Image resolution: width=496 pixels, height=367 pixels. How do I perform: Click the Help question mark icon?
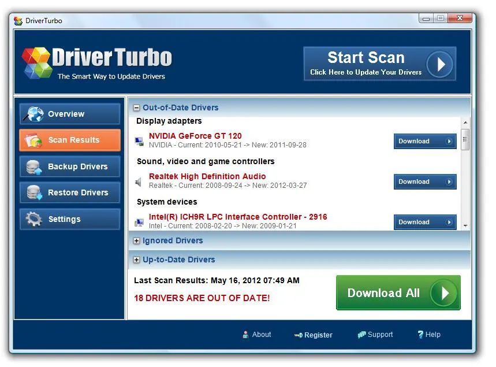pos(420,335)
